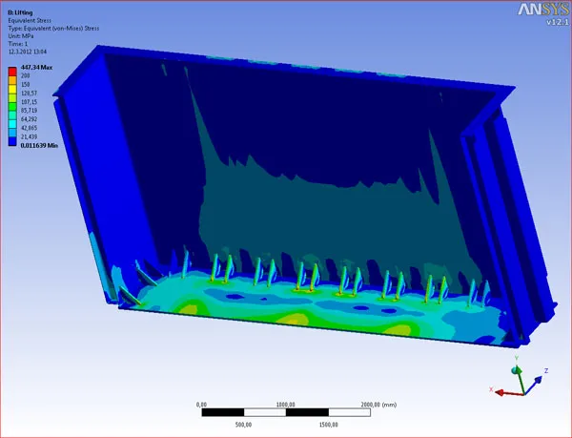The image size is (572, 438).
Task: Select the red 447,34 Max legend swatch
Action: point(11,73)
